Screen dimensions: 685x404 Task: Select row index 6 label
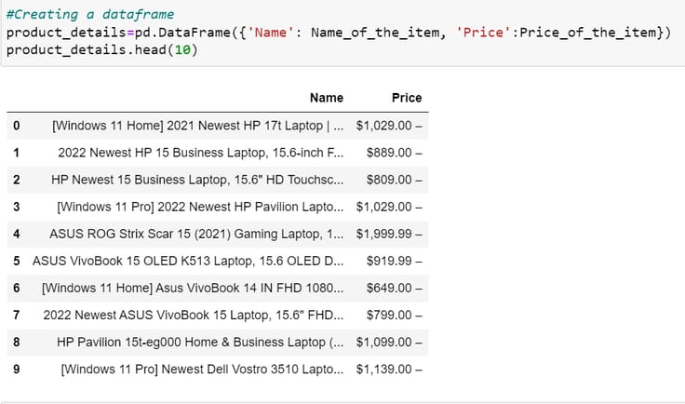[16, 289]
